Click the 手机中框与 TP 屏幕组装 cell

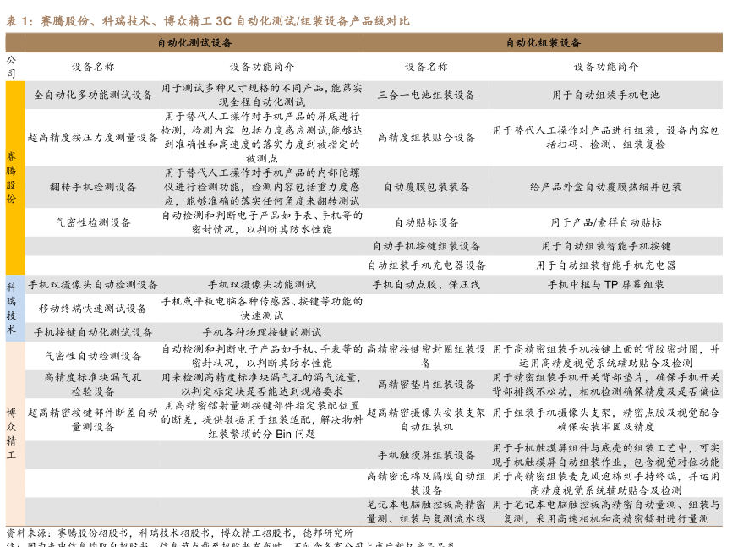(606, 285)
